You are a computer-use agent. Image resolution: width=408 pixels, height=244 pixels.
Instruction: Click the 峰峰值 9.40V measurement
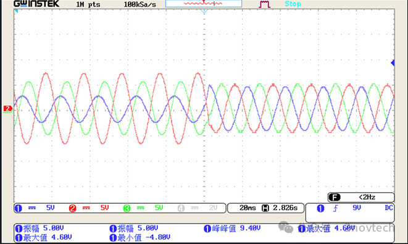pos(232,229)
